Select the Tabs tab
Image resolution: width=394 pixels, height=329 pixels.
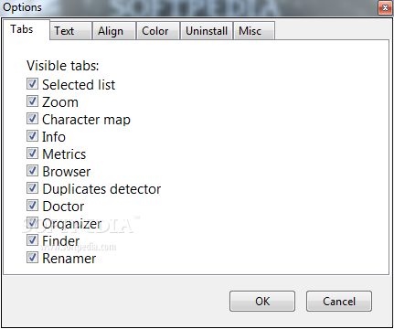[x=27, y=29]
